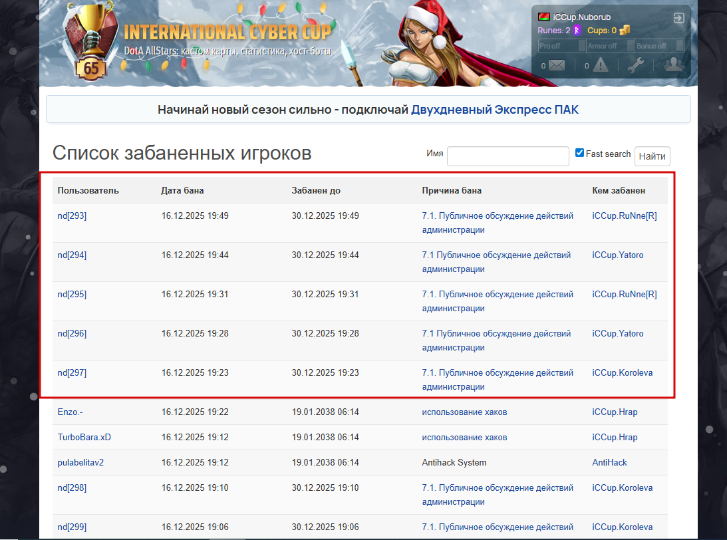Click the Дата бана column header
727x540 pixels.
[182, 190]
